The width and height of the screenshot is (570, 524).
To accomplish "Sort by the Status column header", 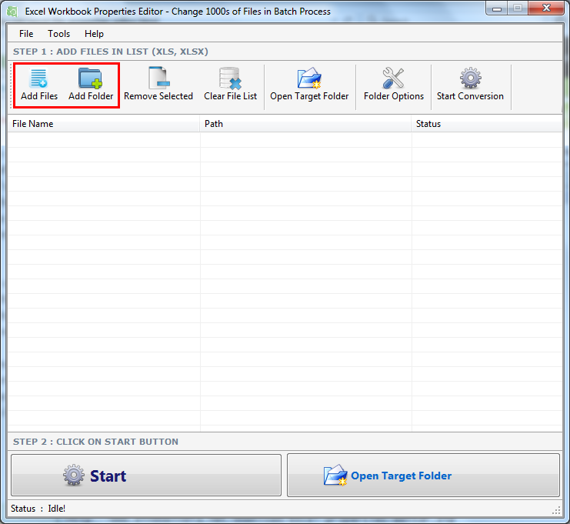I will pyautogui.click(x=487, y=124).
